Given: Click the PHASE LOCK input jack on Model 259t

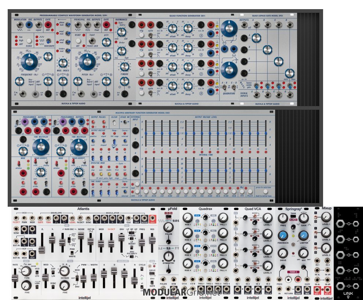Looking at the screenshot, I should pyautogui.click(x=92, y=41).
